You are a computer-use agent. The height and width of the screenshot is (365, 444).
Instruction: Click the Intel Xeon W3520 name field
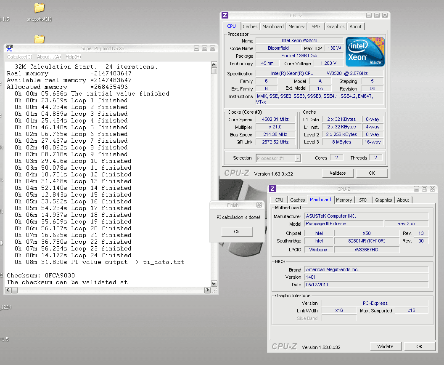pyautogui.click(x=300, y=40)
